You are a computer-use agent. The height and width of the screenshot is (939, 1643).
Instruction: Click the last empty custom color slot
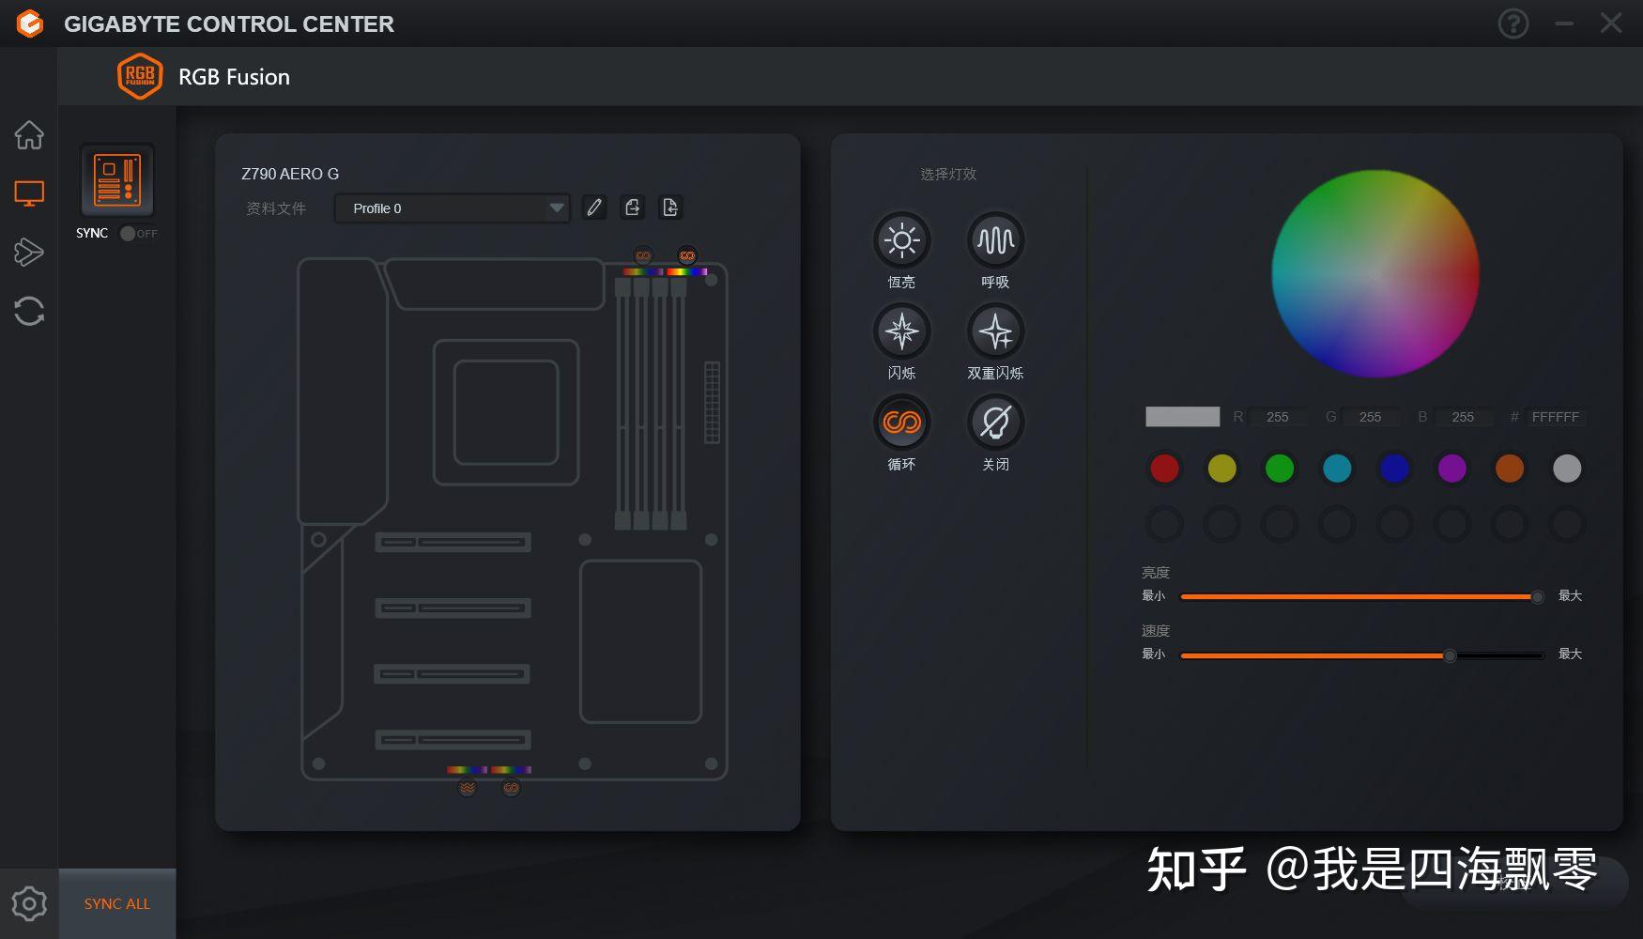pos(1567,524)
